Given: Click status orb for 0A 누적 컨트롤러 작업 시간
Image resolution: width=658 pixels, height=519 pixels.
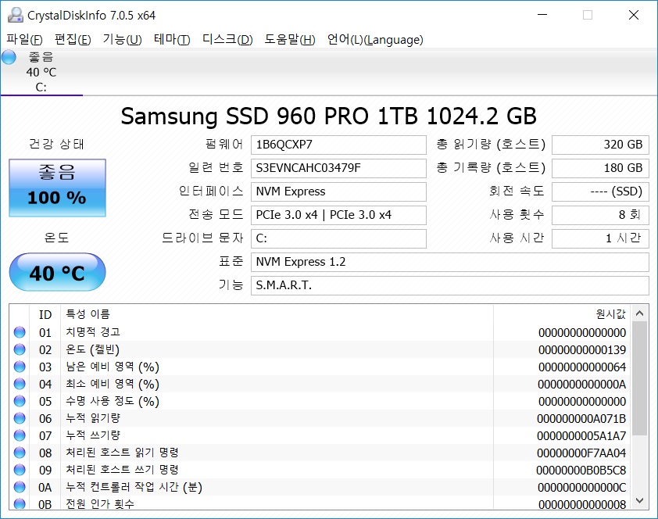Looking at the screenshot, I should point(20,487).
